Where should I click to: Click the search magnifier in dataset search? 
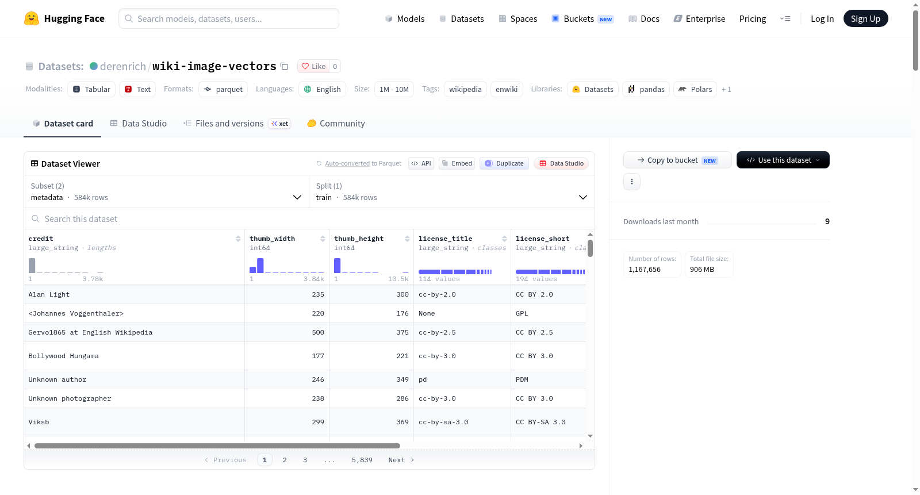coord(36,219)
